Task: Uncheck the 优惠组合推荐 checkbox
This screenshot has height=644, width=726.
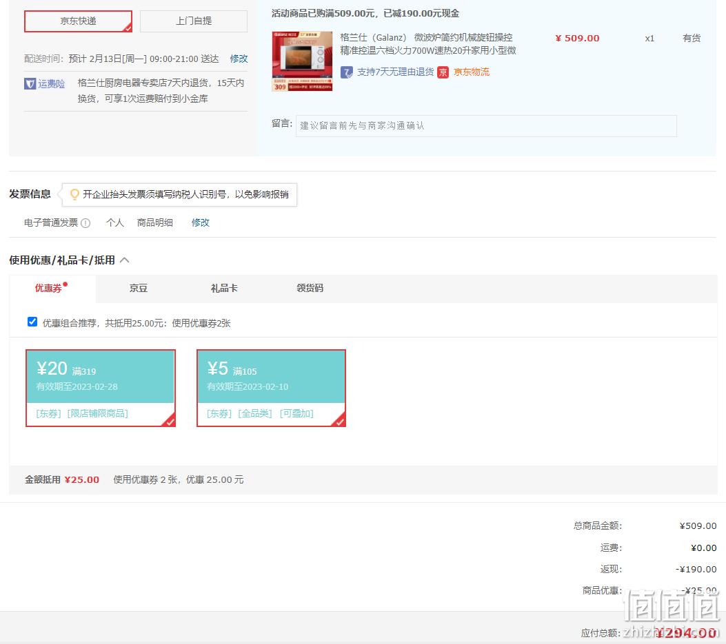Action: click(32, 322)
